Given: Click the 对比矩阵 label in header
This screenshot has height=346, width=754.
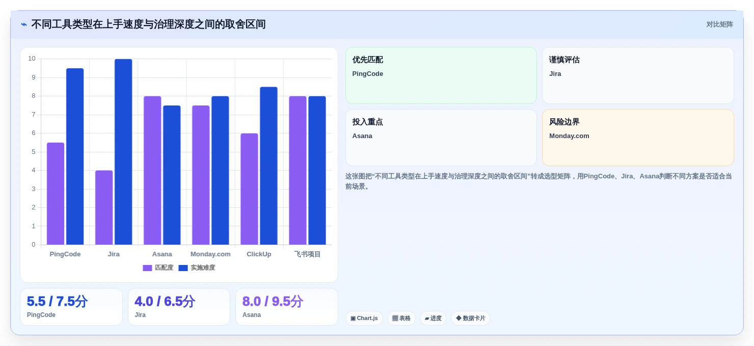Looking at the screenshot, I should (x=719, y=24).
